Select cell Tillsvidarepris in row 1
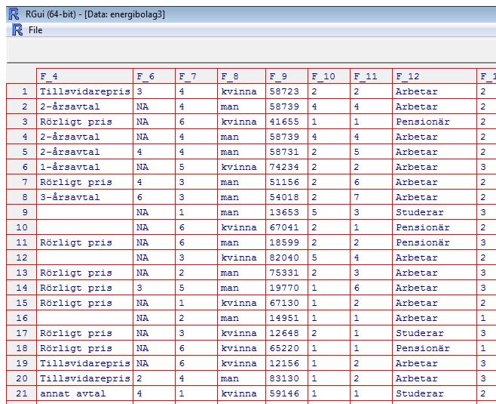496x404 pixels. tap(84, 91)
